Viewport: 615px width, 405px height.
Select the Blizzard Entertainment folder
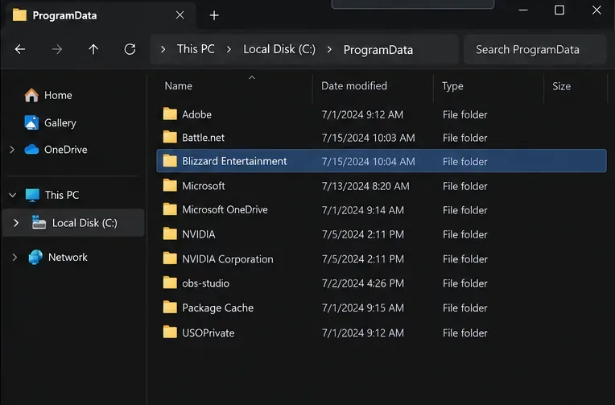click(382, 161)
